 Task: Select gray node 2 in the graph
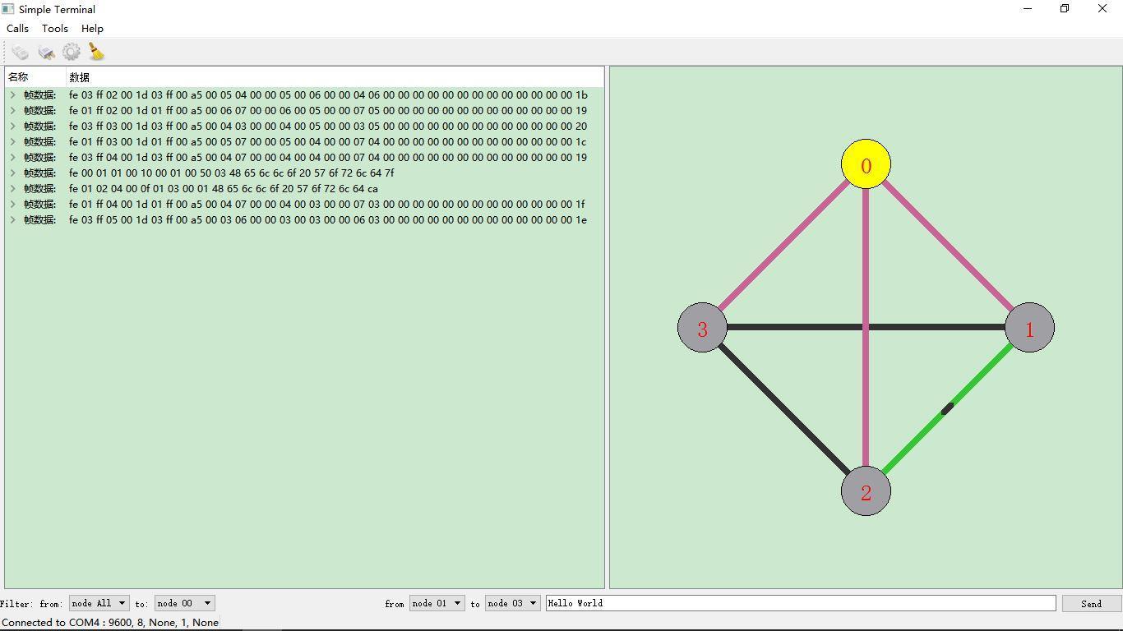pos(866,491)
